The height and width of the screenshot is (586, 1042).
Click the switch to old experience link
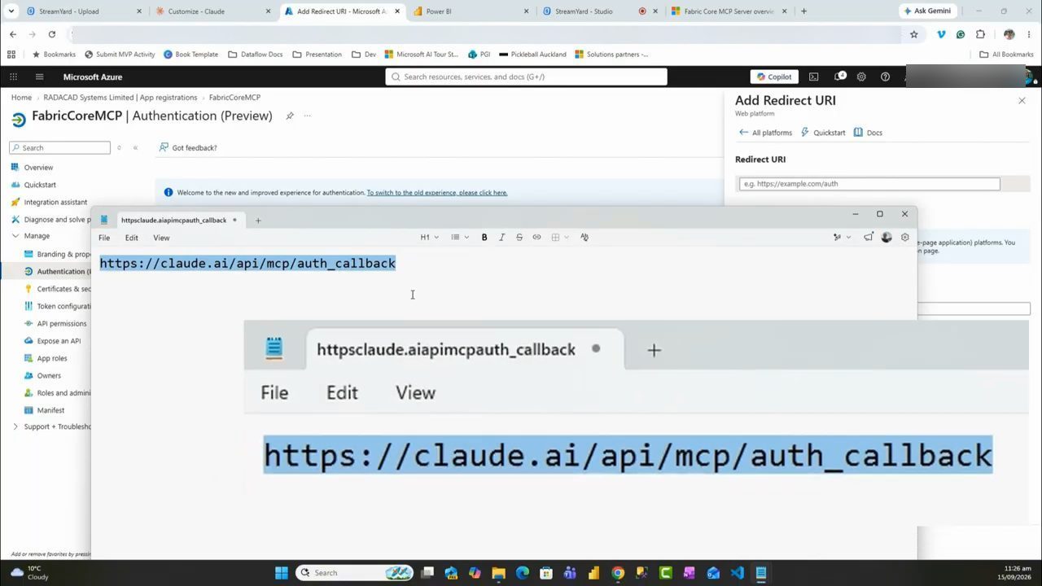(437, 193)
